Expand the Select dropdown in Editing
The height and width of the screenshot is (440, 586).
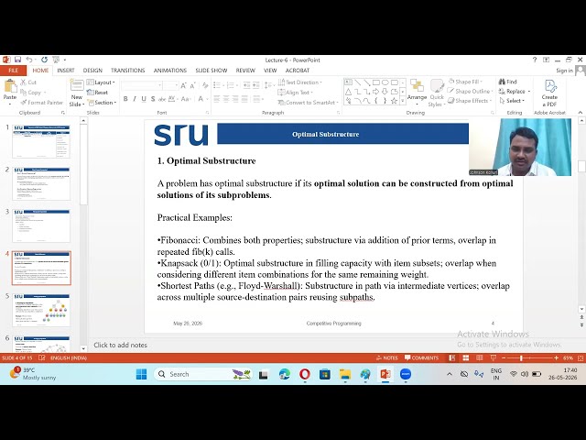pos(512,101)
